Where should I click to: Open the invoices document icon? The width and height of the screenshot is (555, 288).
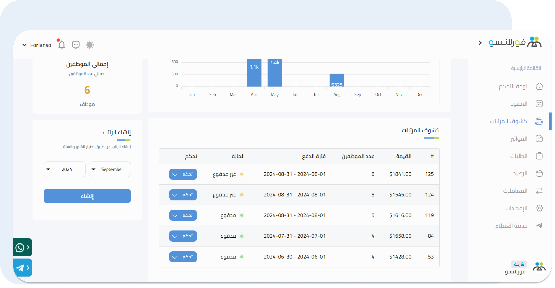click(x=539, y=139)
